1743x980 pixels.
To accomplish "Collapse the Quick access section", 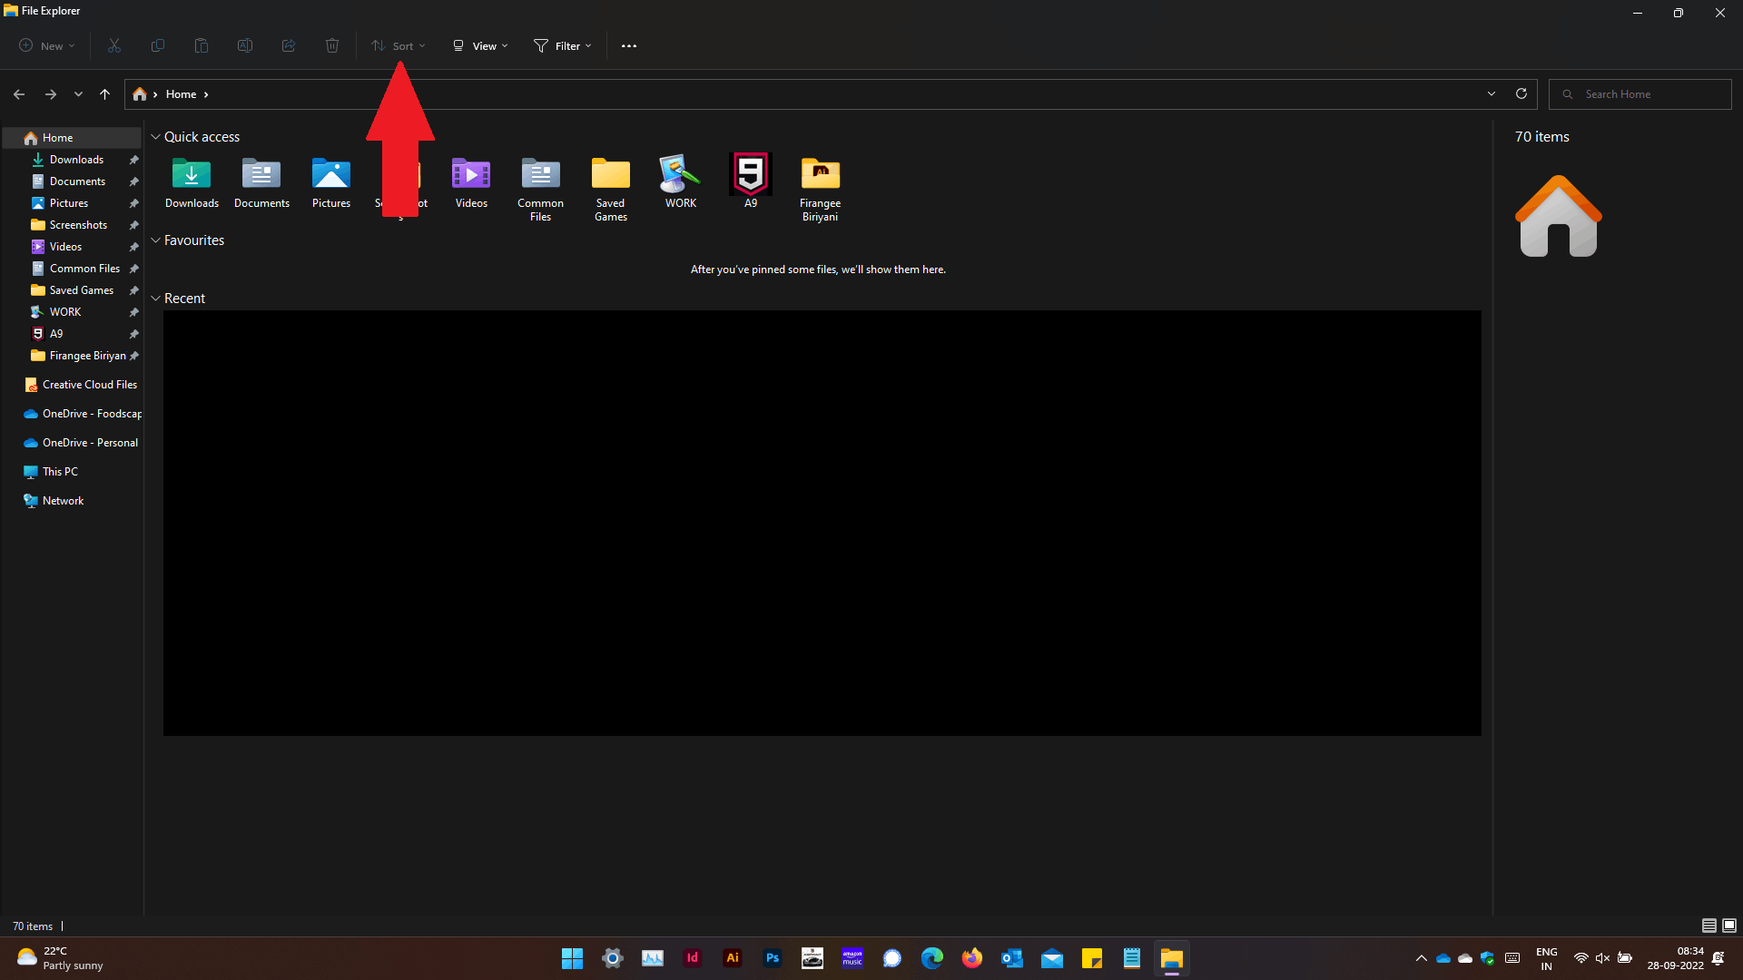I will [155, 137].
